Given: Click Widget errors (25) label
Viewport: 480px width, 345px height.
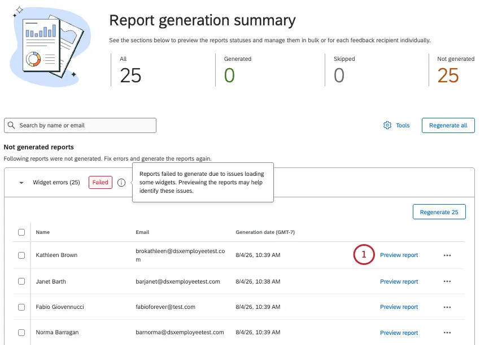Looking at the screenshot, I should click(x=56, y=183).
